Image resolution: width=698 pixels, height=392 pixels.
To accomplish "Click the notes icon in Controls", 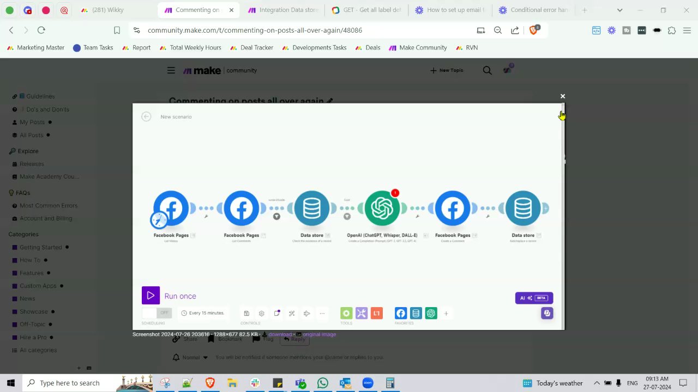I will [x=276, y=314].
